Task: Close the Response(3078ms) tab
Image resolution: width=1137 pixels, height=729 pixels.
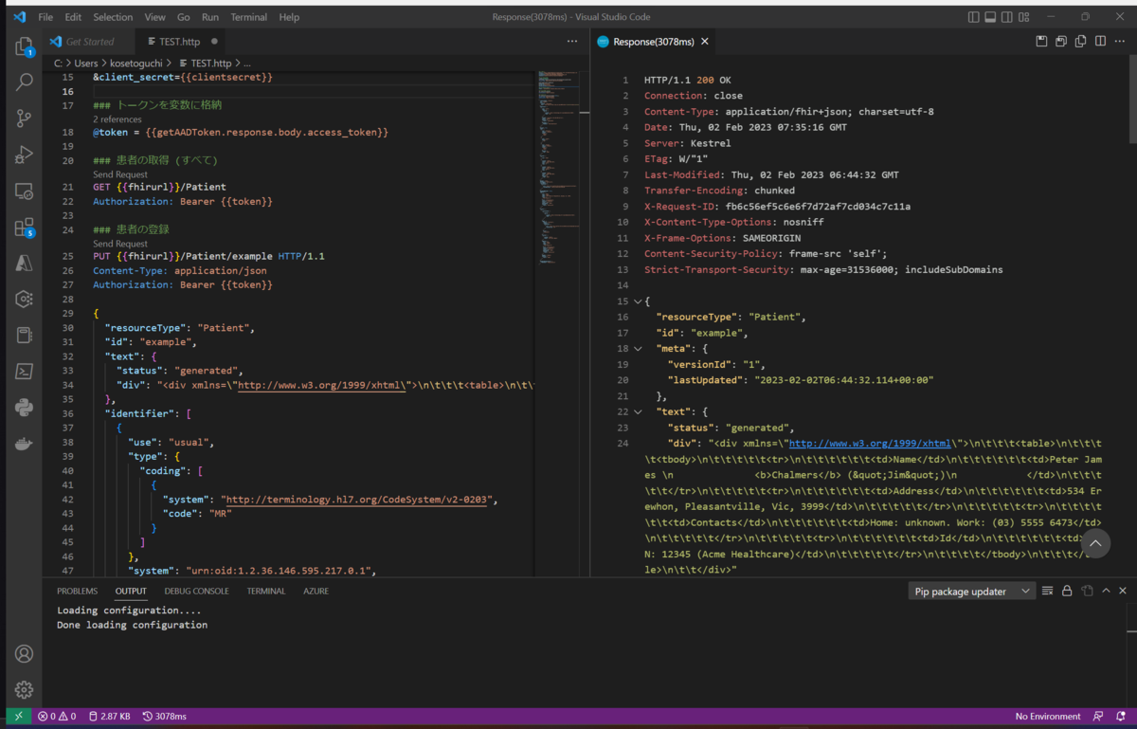Action: pyautogui.click(x=705, y=42)
